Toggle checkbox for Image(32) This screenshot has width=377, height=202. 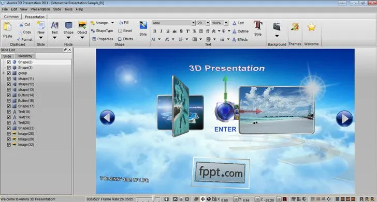[9, 145]
